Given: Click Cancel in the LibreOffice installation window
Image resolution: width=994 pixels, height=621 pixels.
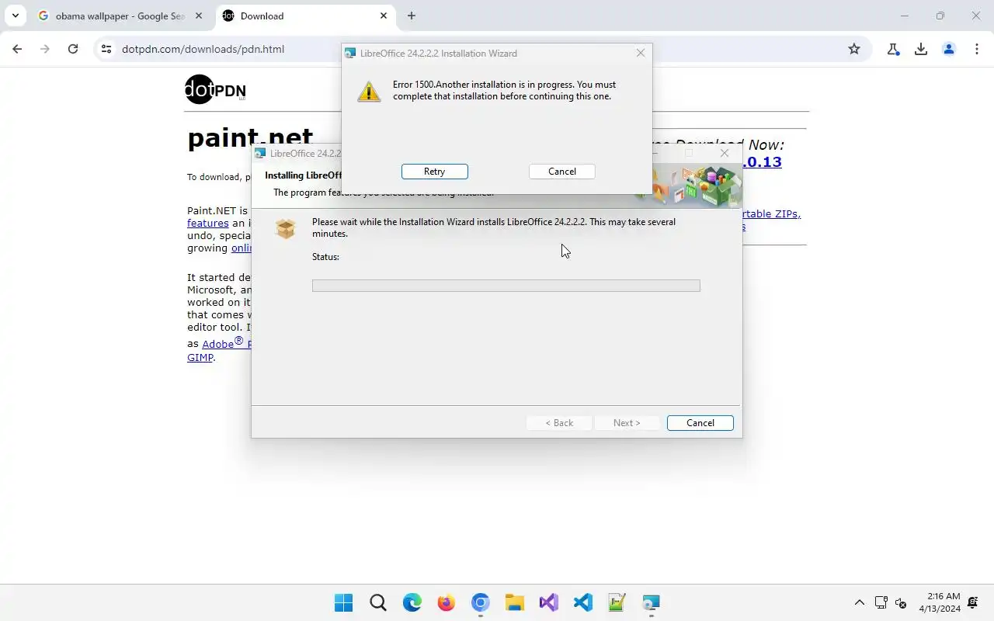Looking at the screenshot, I should [700, 423].
